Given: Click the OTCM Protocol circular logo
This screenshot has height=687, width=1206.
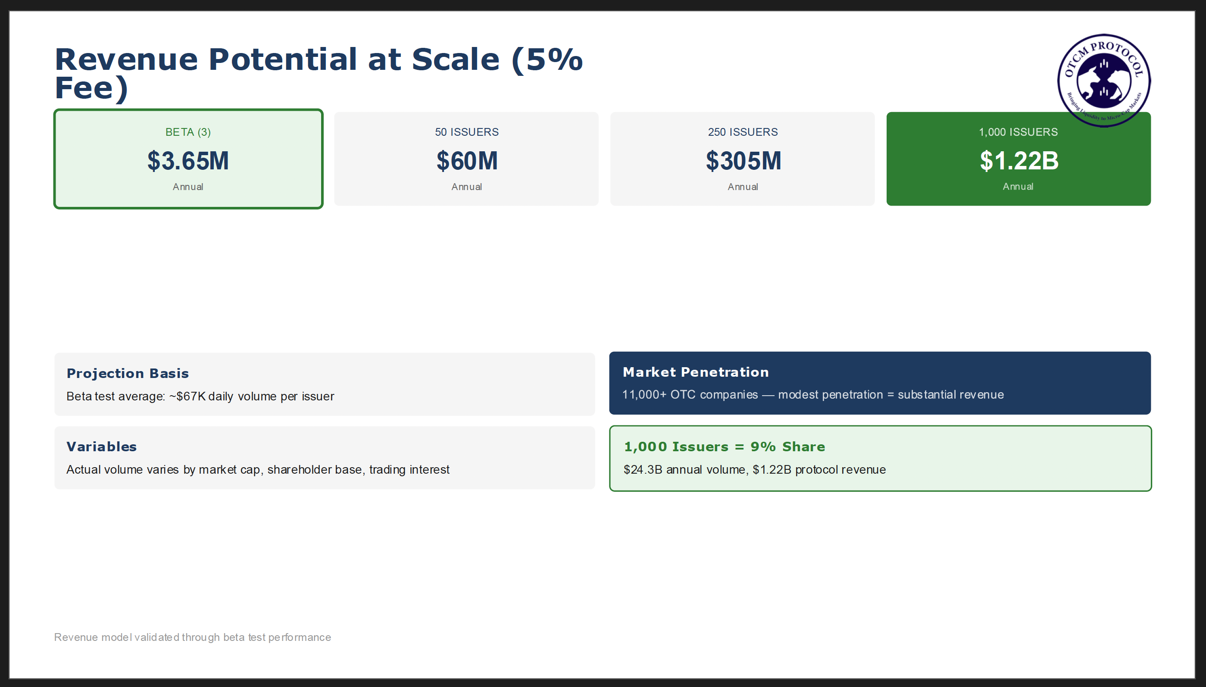Looking at the screenshot, I should [x=1103, y=79].
